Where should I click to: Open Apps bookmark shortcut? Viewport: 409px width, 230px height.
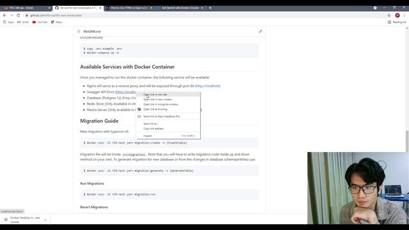(x=8, y=22)
